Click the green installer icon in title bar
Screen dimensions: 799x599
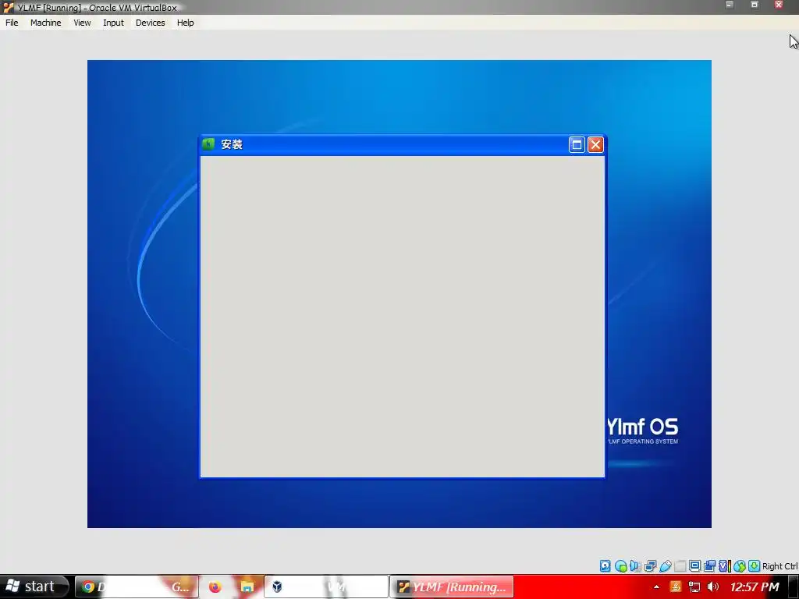[208, 144]
